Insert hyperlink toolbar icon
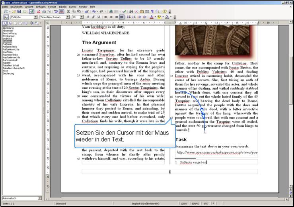The image size is (294, 207). point(111,12)
